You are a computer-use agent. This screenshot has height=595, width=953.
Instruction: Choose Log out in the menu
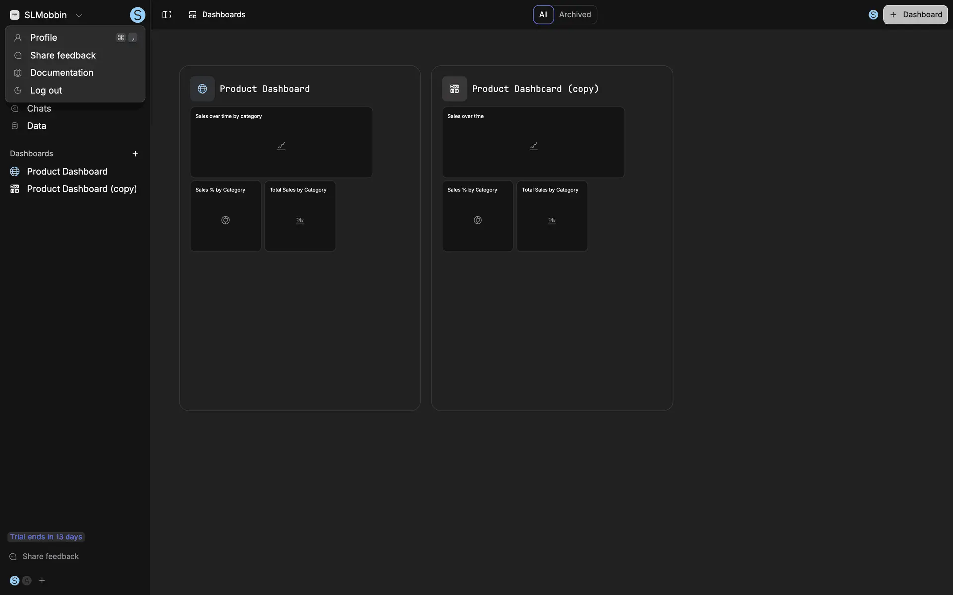coord(46,91)
